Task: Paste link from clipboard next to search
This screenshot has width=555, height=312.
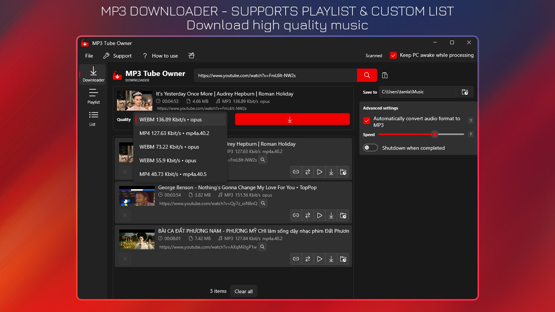Action: [385, 75]
